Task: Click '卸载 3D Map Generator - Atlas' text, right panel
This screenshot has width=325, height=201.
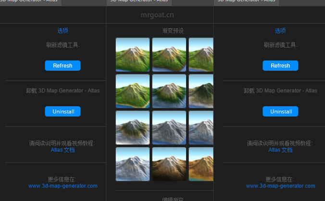Action: [280, 90]
